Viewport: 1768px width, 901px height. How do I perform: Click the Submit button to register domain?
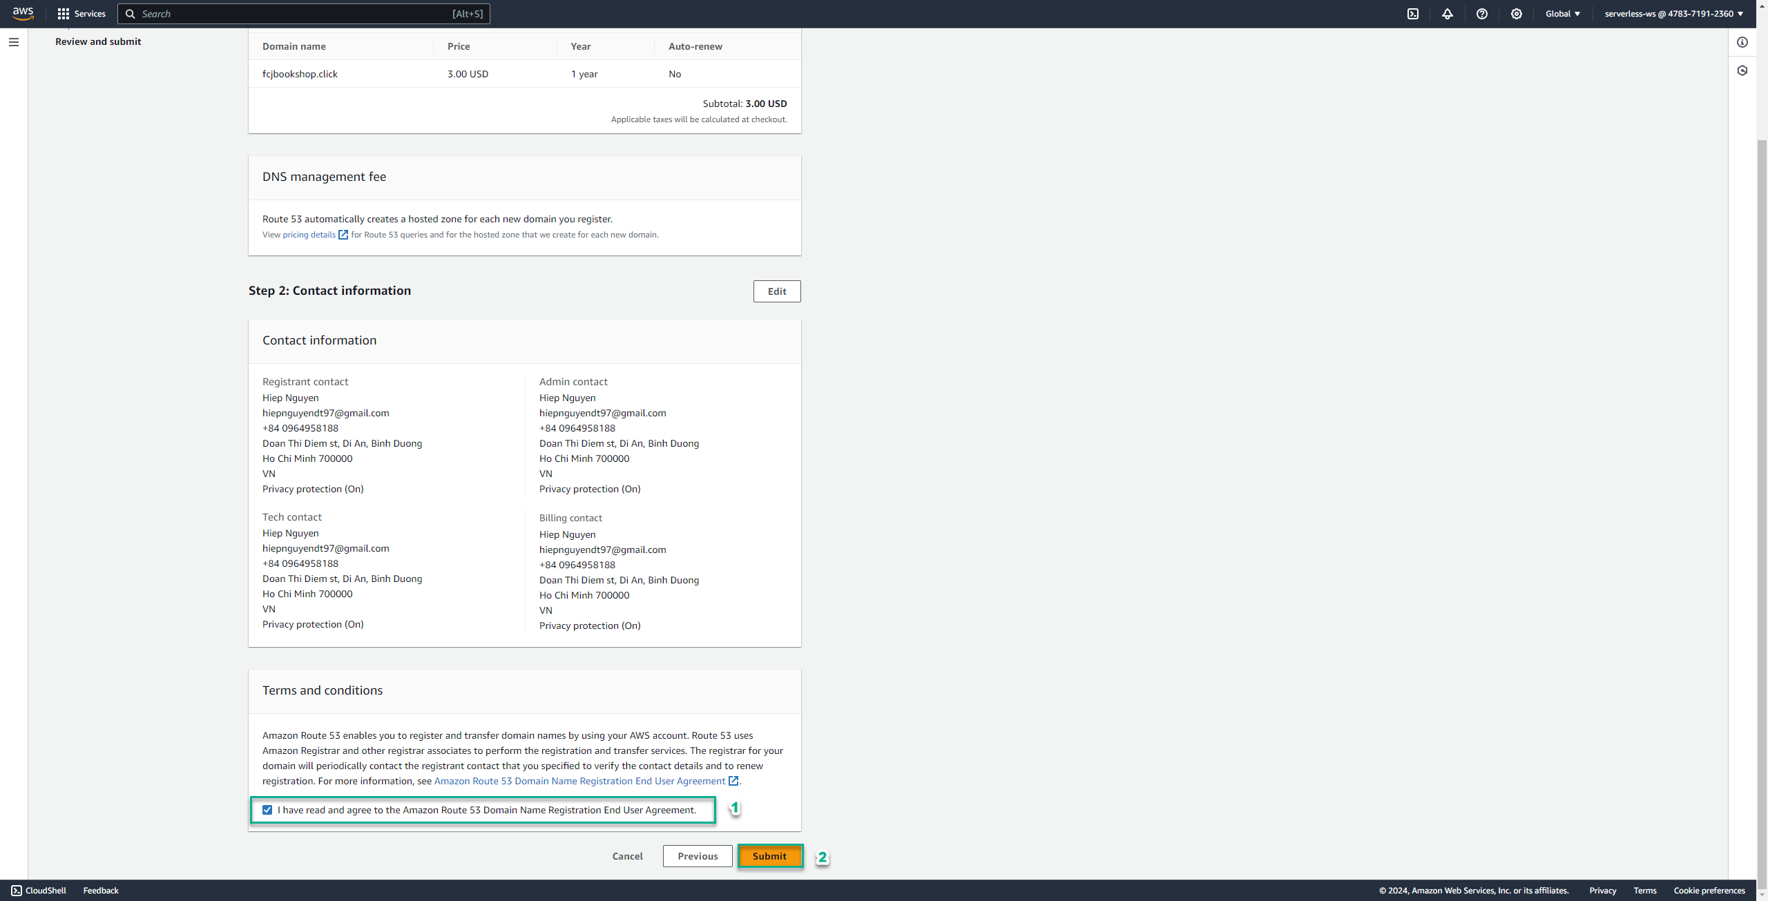point(769,856)
